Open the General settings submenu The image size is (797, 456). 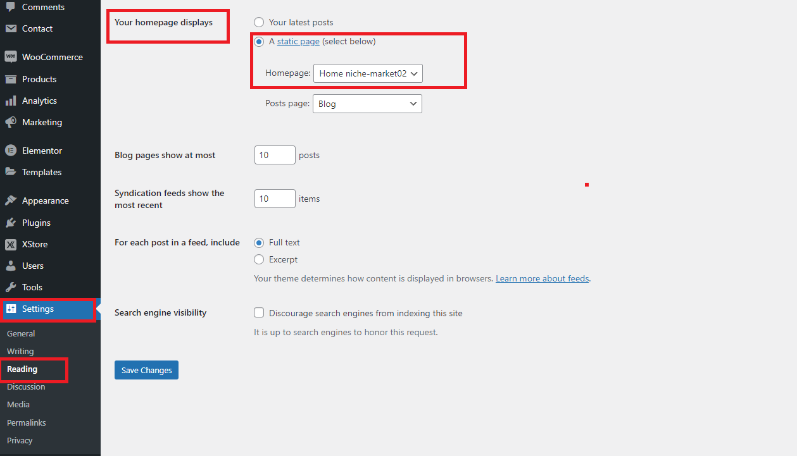click(21, 333)
